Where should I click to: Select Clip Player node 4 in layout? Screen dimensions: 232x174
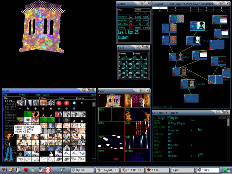coord(198,26)
